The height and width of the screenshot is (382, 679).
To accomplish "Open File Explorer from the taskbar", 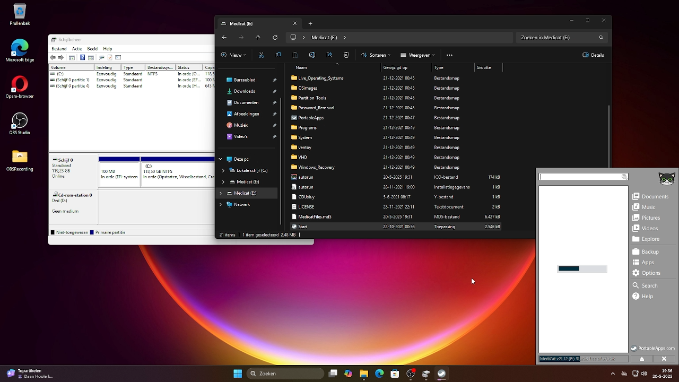I will point(364,374).
